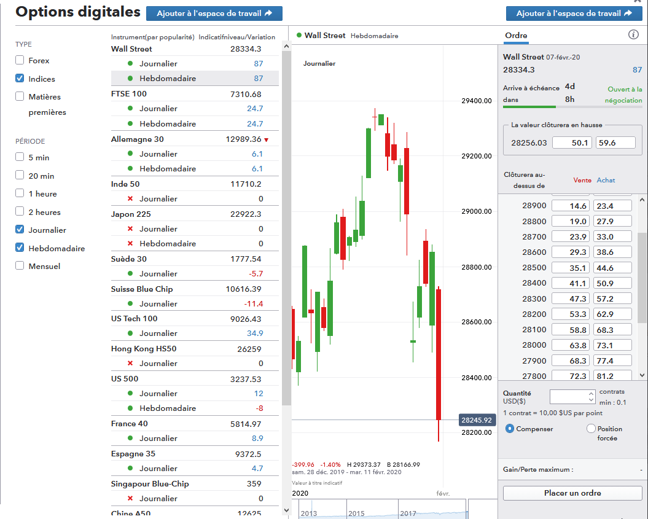Select the Position forcée radio option
648x519 pixels.
(x=591, y=429)
